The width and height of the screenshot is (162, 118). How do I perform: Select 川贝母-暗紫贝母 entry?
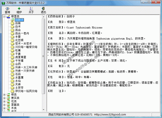tap(26, 47)
